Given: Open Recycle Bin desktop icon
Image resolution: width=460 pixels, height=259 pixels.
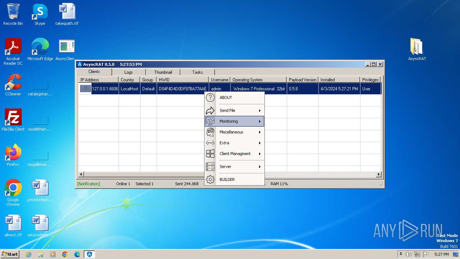Looking at the screenshot, I should point(13,14).
